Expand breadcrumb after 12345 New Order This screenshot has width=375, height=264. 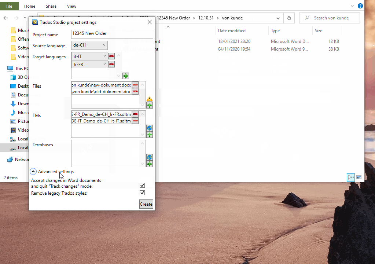[x=194, y=18]
